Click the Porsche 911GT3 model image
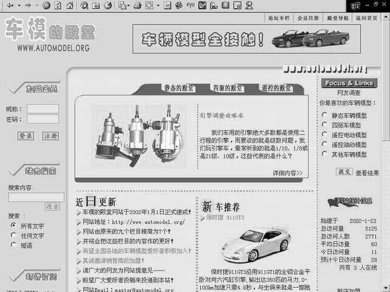The width and height of the screenshot is (390, 292). click(256, 244)
